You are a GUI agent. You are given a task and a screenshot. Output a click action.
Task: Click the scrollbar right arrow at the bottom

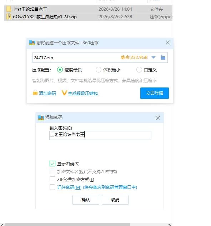point(170,225)
